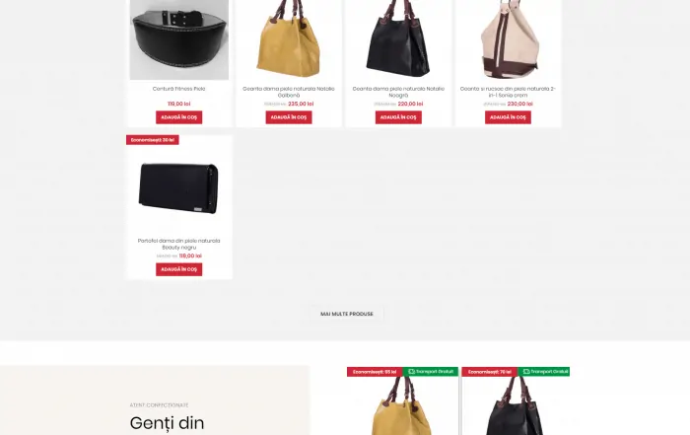Click the Economisești 20 lei badge
This screenshot has width=690, height=435.
153,140
